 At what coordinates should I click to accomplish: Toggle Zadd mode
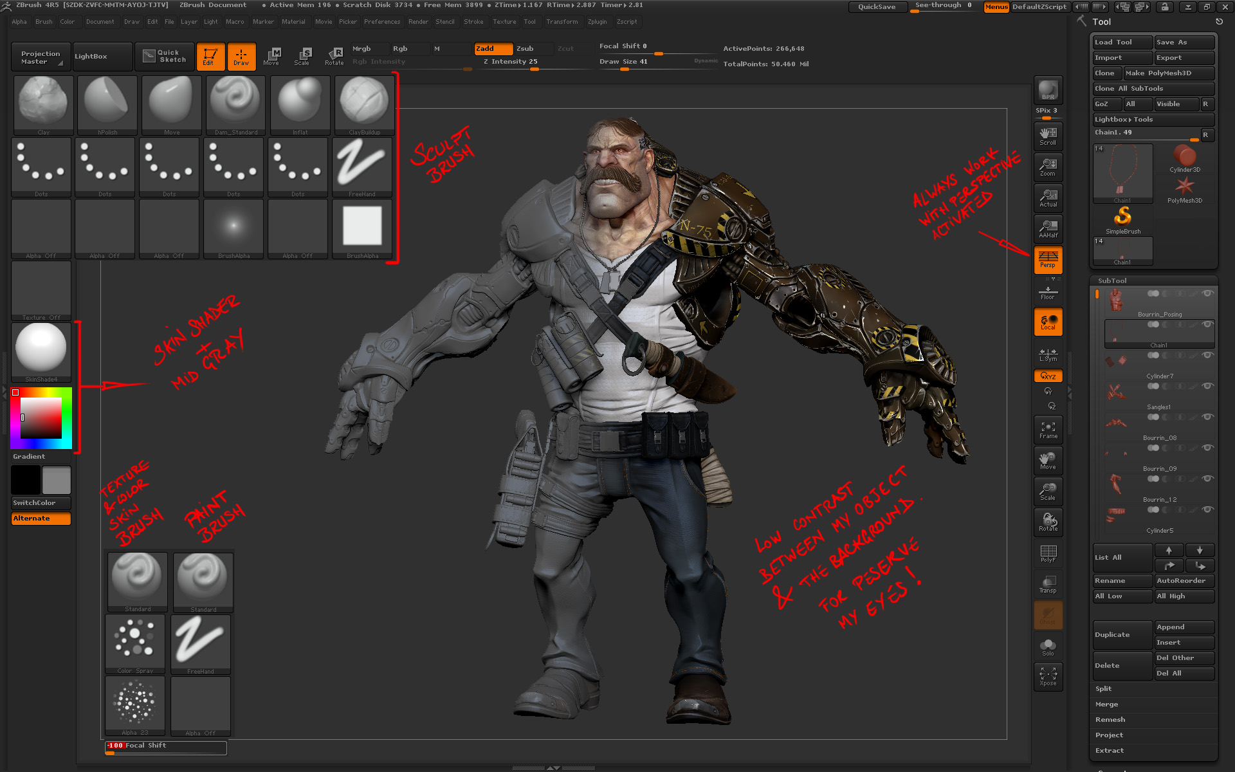(493, 49)
